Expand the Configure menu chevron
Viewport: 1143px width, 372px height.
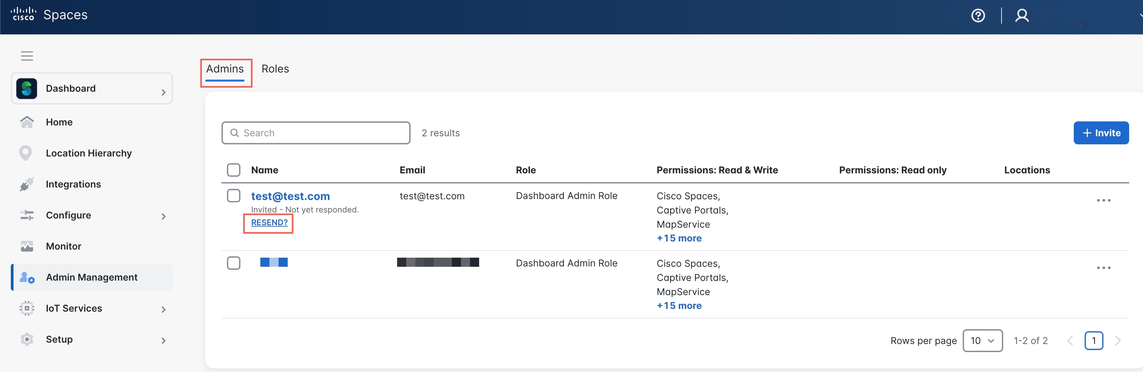tap(163, 217)
